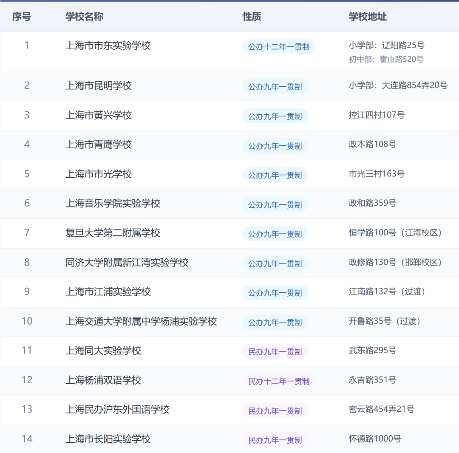
Task: Click the 公办九年一贯制 tag for 复旦大学第二附属学校
Action: [x=275, y=234]
